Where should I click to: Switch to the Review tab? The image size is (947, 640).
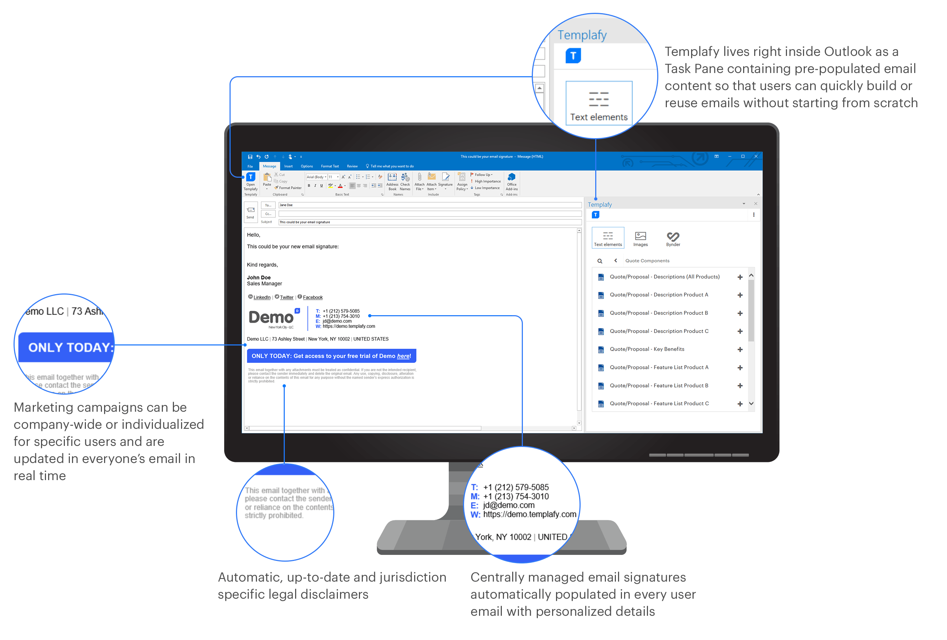[x=352, y=166]
